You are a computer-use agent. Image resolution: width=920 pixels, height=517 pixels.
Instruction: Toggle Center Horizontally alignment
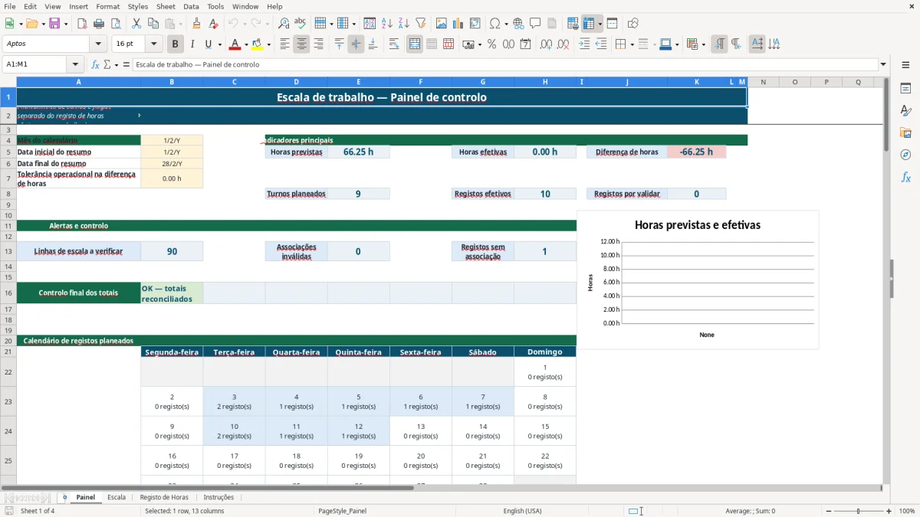point(301,44)
